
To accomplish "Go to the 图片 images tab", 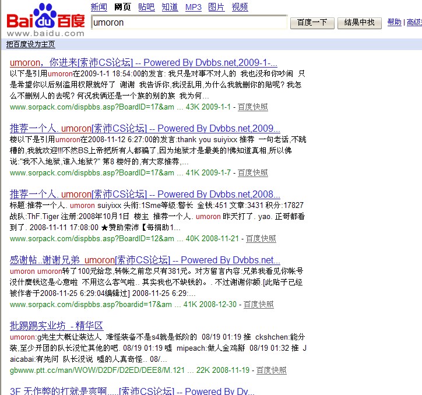I will [216, 7].
